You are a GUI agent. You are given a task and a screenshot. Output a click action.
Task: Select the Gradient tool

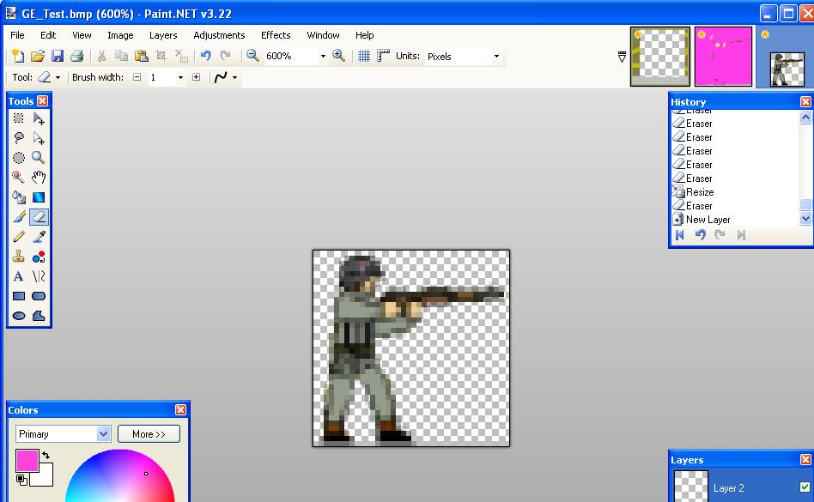39,197
